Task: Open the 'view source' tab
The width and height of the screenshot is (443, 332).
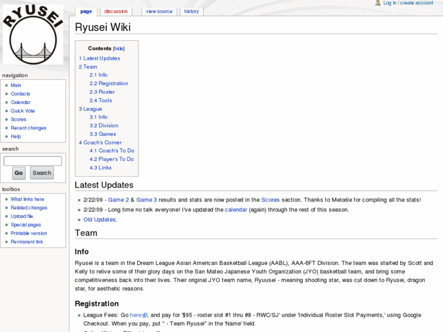Action: pyautogui.click(x=159, y=12)
